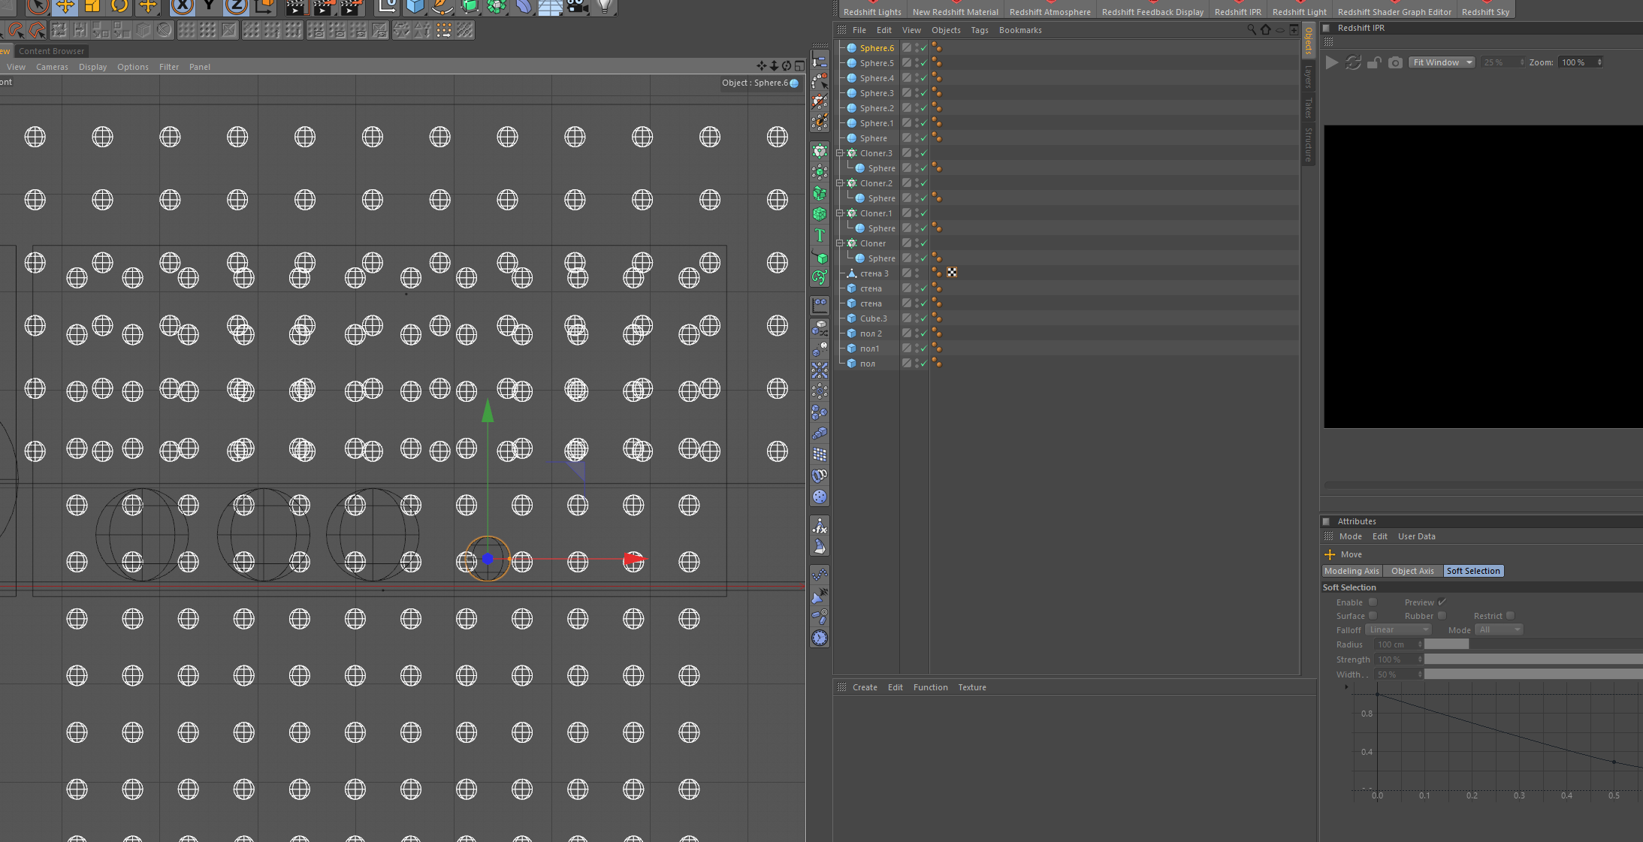1643x842 pixels.
Task: Toggle the enable checkmark of Cloner.3
Action: [924, 153]
